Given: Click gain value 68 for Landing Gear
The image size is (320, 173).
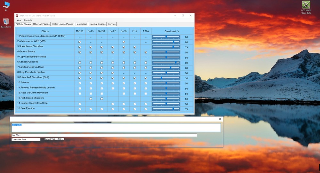Looking at the screenshot, I should pos(186,68).
